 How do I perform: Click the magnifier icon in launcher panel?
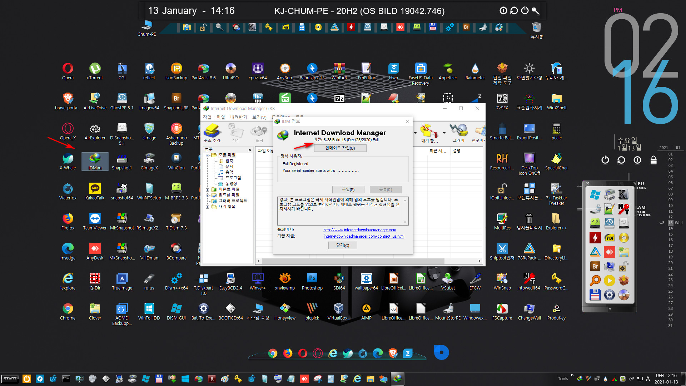tap(595, 281)
